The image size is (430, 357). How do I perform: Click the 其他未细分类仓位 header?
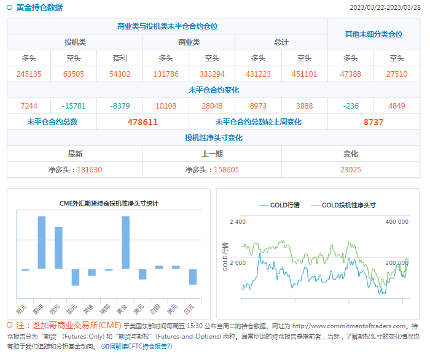click(373, 34)
